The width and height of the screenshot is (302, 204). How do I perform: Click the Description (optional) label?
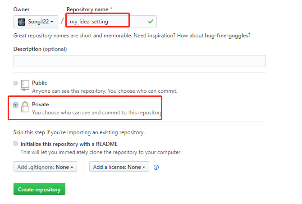pos(40,49)
